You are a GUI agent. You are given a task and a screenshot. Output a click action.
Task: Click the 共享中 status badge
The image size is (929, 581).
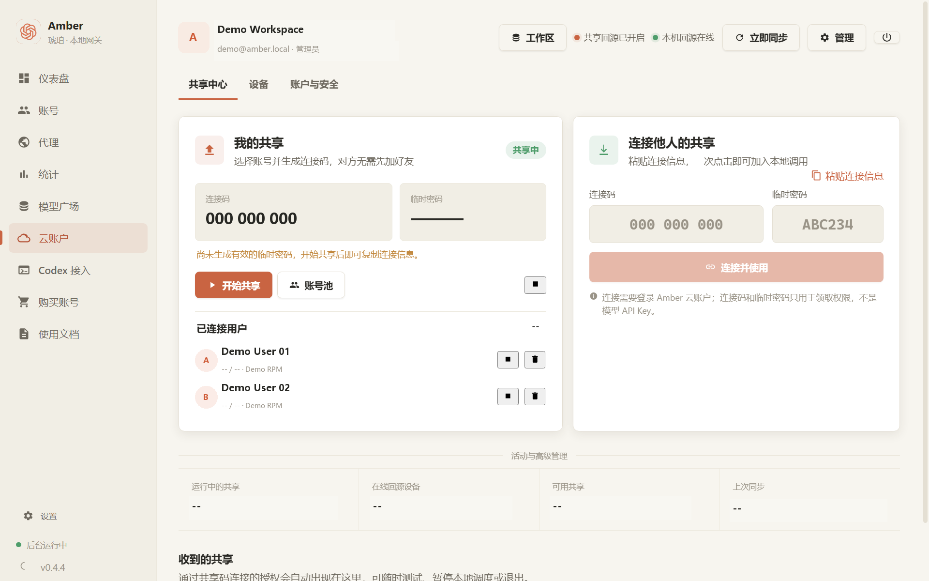tap(526, 150)
